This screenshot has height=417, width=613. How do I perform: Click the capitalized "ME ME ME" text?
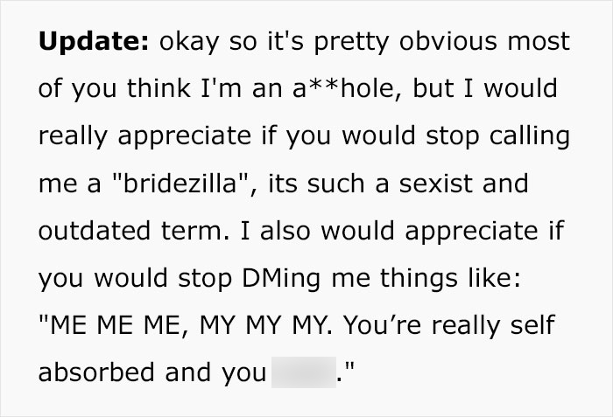[x=115, y=326]
